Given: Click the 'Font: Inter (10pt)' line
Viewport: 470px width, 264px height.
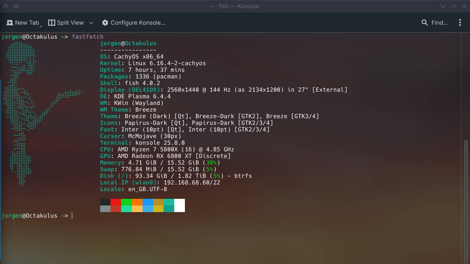Looking at the screenshot, I should 185,130.
